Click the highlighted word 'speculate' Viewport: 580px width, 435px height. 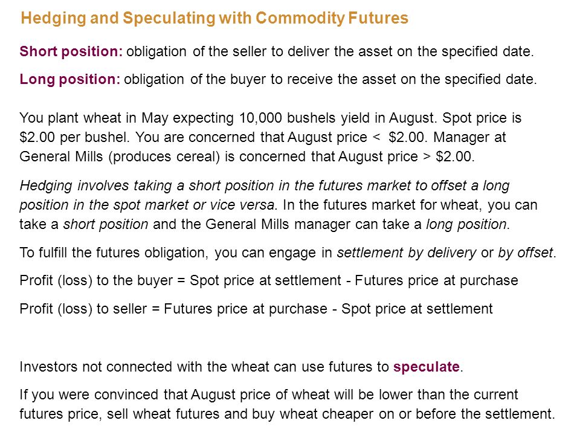tap(427, 367)
